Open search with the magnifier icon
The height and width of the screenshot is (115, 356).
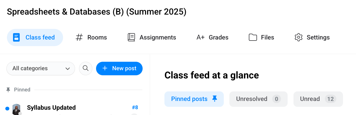pyautogui.click(x=86, y=68)
